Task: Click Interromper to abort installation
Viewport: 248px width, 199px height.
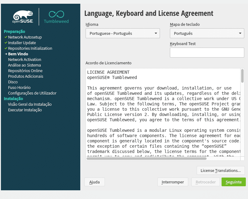Action: tap(173, 182)
